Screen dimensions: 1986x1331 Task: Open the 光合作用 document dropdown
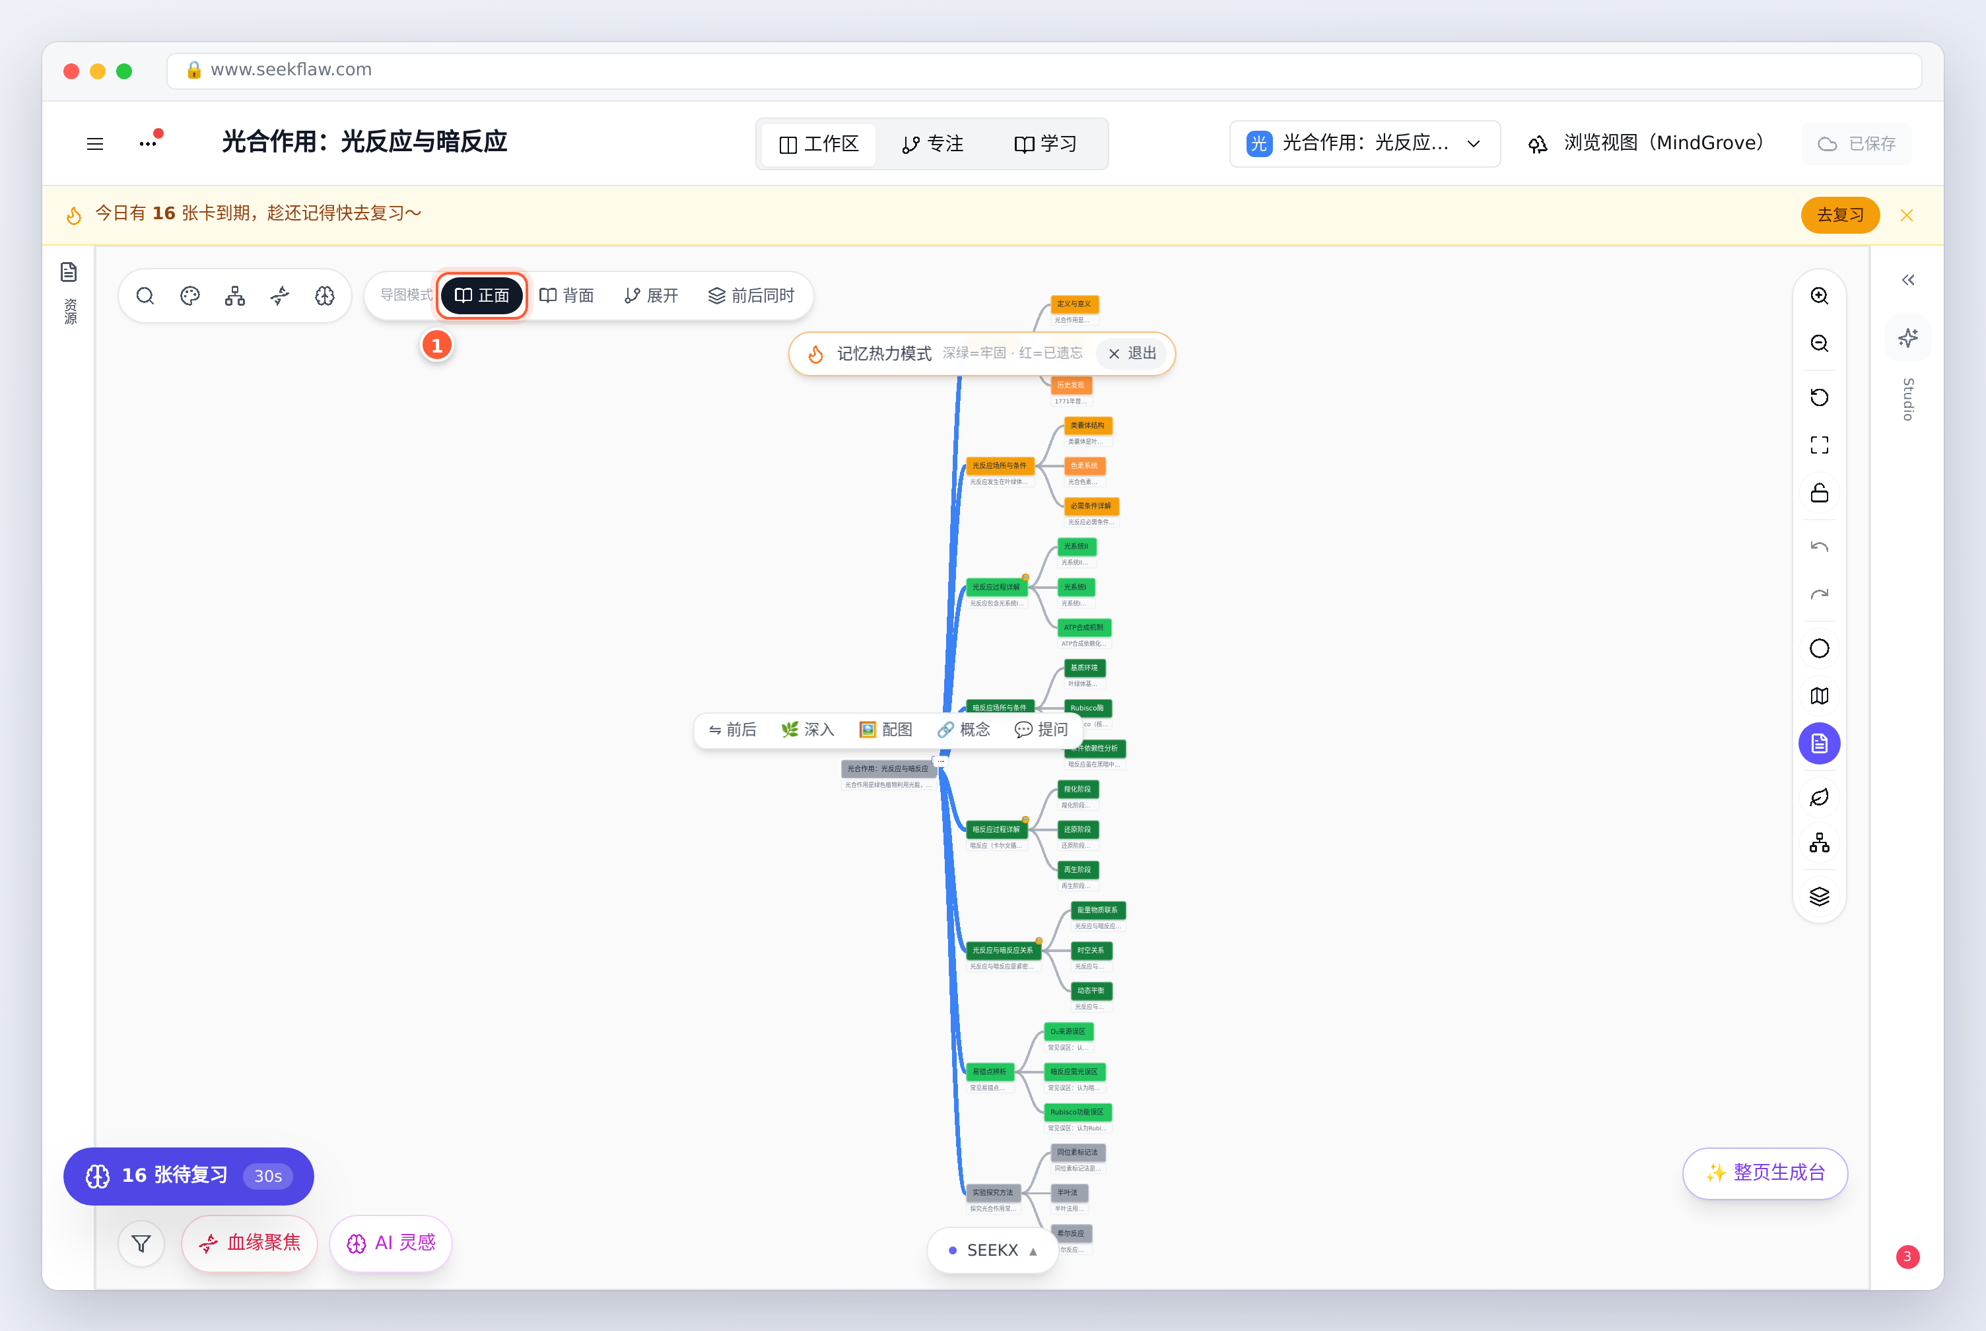1364,143
